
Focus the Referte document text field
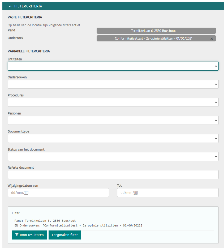(x=113, y=174)
